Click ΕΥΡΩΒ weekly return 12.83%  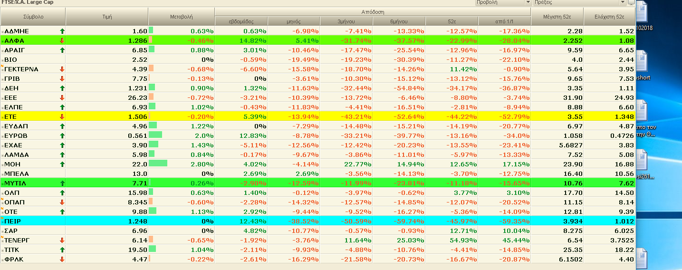point(253,135)
